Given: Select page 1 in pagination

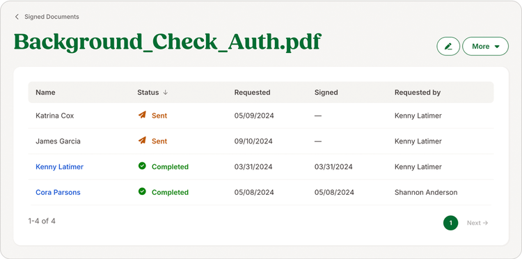Looking at the screenshot, I should point(450,223).
